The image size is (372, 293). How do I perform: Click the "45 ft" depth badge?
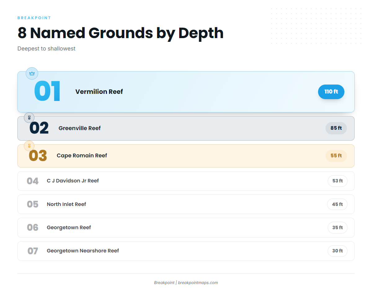337,204
